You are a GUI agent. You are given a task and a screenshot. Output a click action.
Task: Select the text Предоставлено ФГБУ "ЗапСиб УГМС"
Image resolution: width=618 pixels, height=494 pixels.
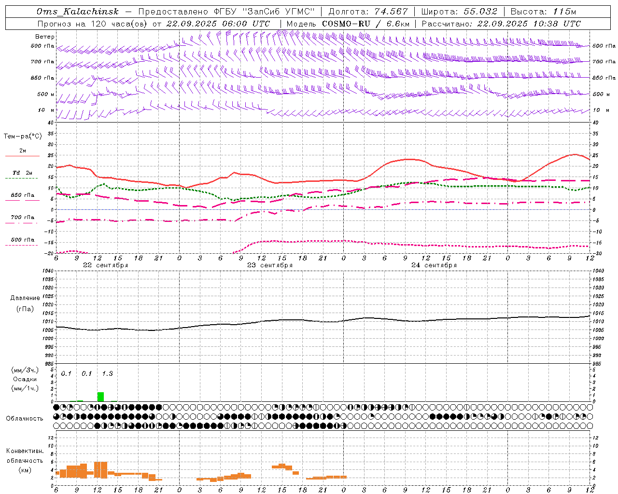click(226, 12)
